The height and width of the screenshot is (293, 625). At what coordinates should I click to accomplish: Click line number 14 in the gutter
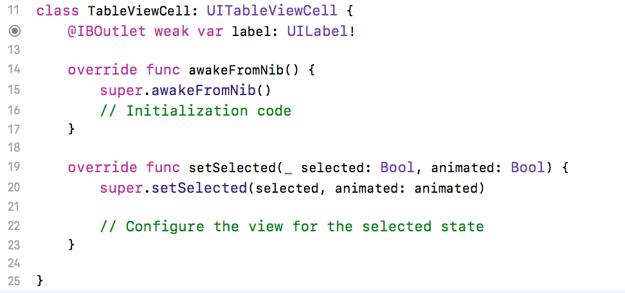click(x=14, y=69)
